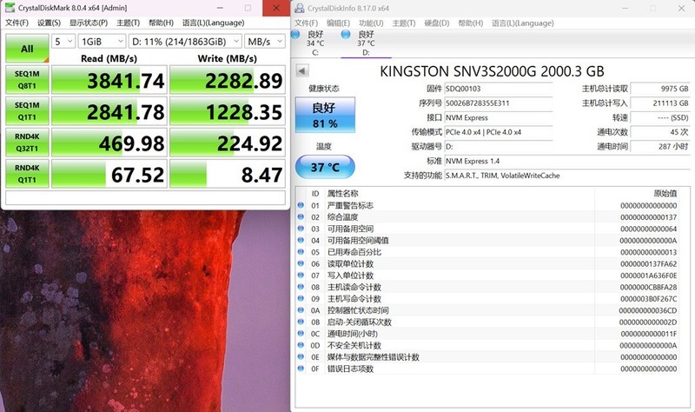
Task: Click status dot for attribute 0D 不安全关机计数
Action: click(x=301, y=345)
